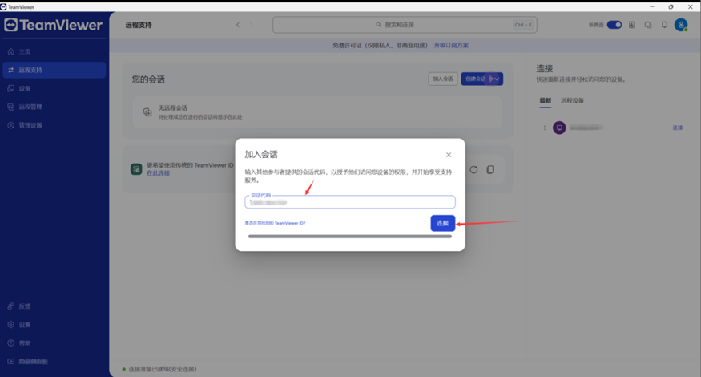Viewport: 701px width, 377px height.
Task: Go to 远程管理 in the sidebar
Action: [54, 107]
